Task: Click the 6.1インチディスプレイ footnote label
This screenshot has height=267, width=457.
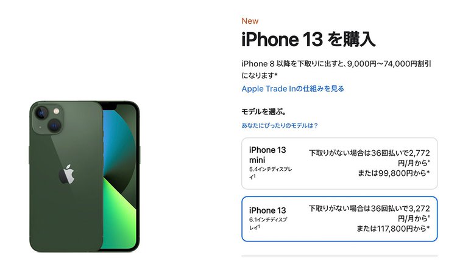Action: [268, 223]
